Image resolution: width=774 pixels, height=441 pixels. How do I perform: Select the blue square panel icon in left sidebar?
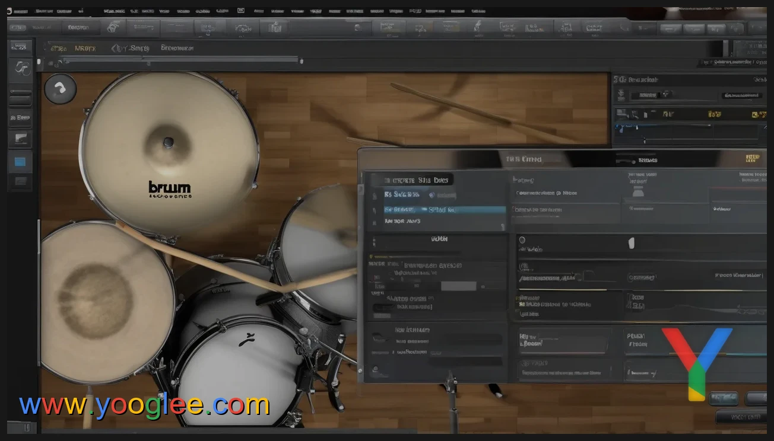20,161
